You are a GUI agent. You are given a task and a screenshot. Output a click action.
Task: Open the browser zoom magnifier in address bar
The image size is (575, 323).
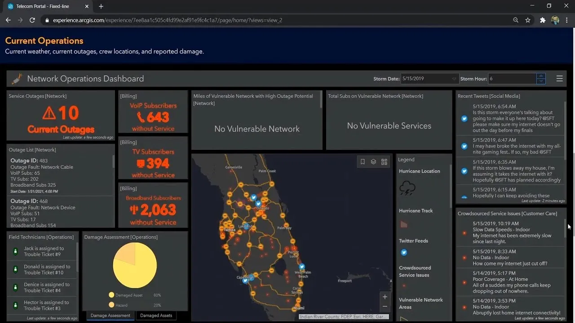point(516,20)
